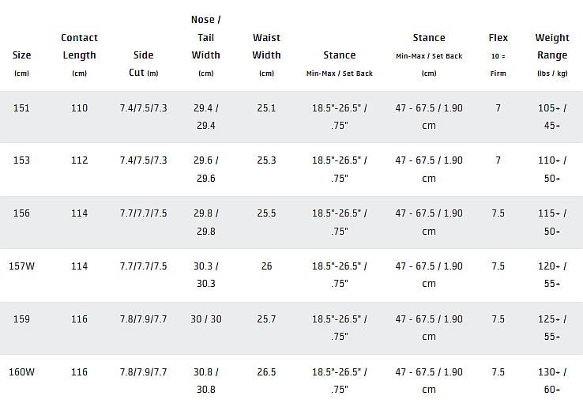Click the Waist Width column header
The width and height of the screenshot is (583, 411).
[x=266, y=47]
